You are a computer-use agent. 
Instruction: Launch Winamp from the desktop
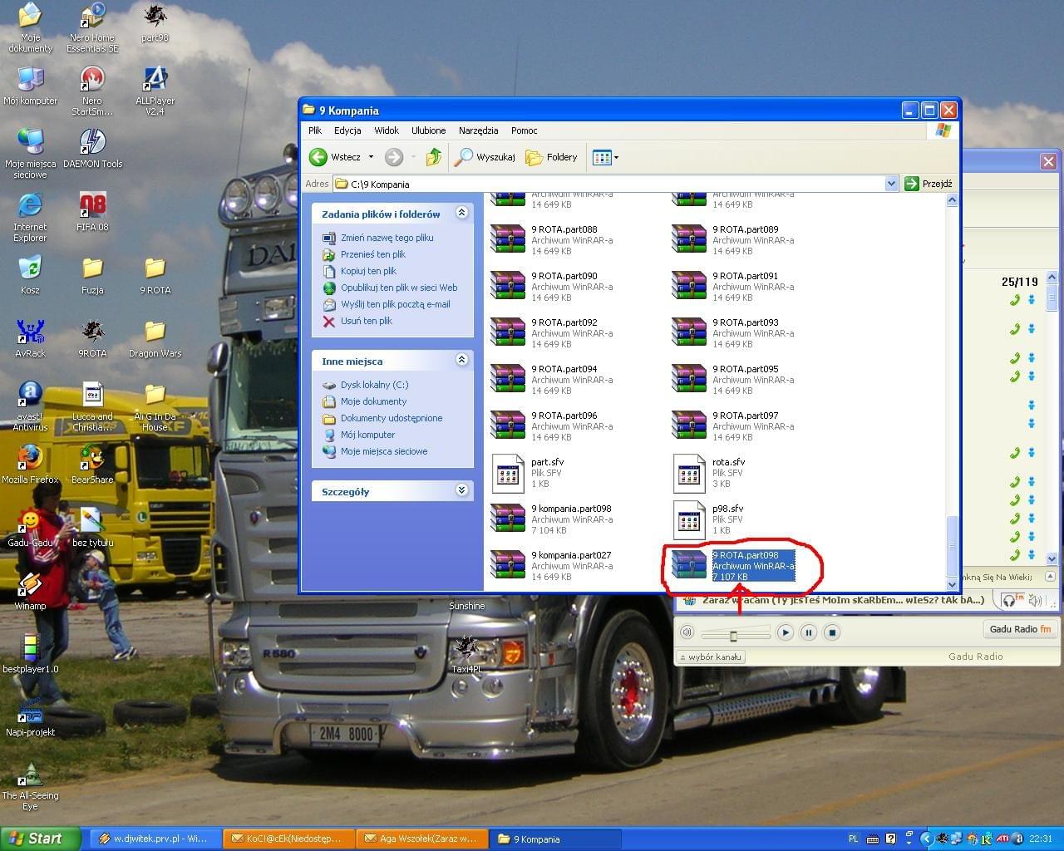point(30,585)
